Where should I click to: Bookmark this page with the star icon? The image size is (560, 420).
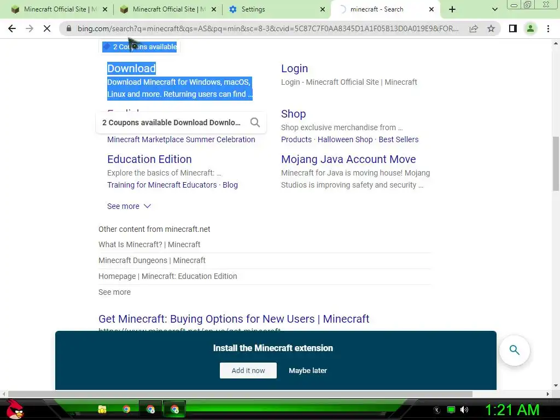[x=491, y=28]
